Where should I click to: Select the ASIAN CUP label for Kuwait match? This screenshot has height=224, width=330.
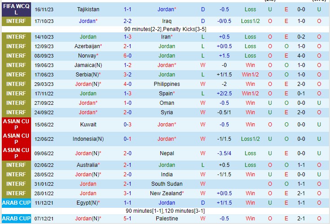click(x=16, y=125)
